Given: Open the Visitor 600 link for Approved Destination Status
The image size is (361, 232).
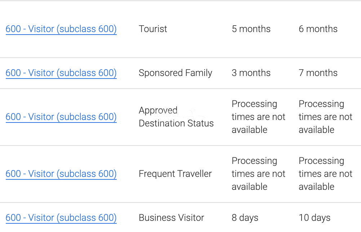Looking at the screenshot, I should point(61,117).
